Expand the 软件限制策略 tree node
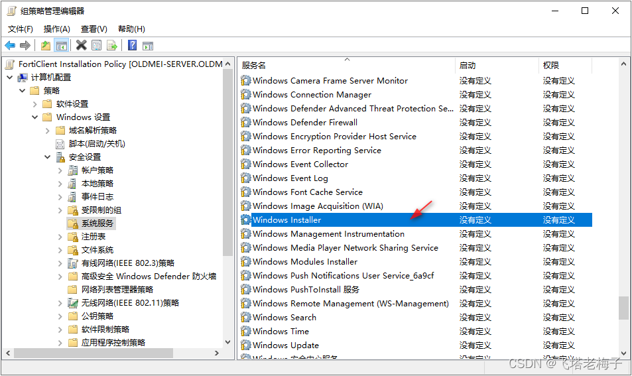The width and height of the screenshot is (632, 376). tap(60, 330)
